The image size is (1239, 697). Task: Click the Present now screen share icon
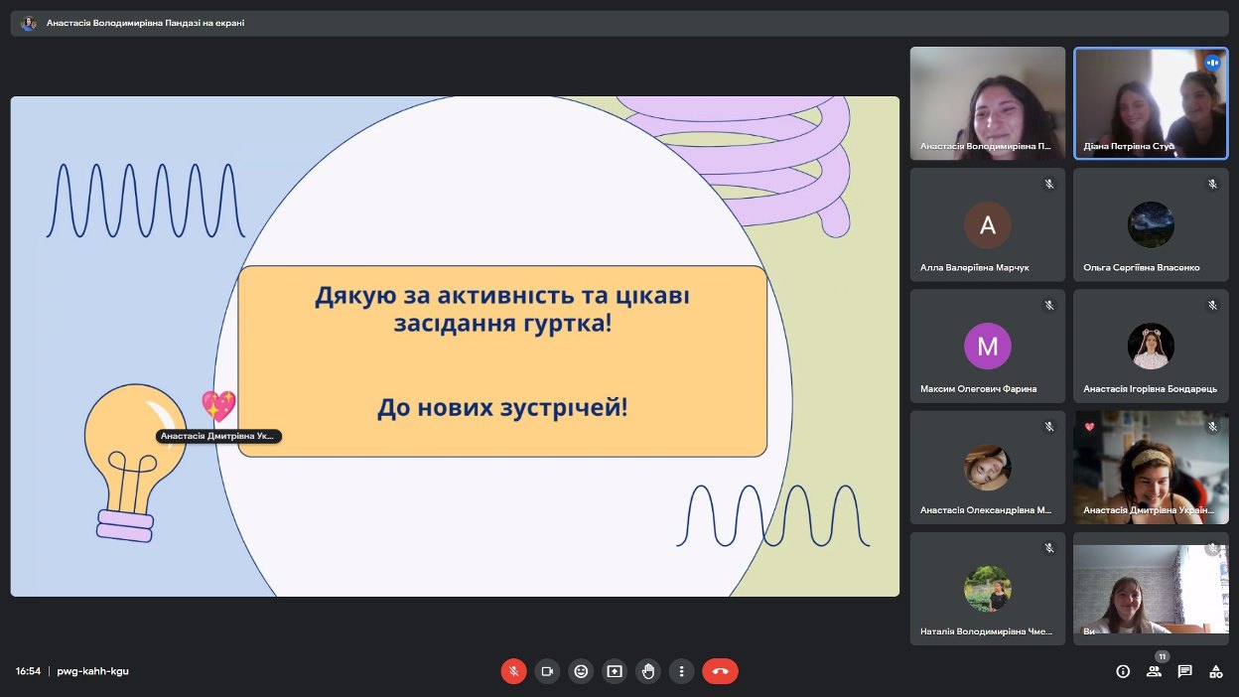pyautogui.click(x=615, y=671)
